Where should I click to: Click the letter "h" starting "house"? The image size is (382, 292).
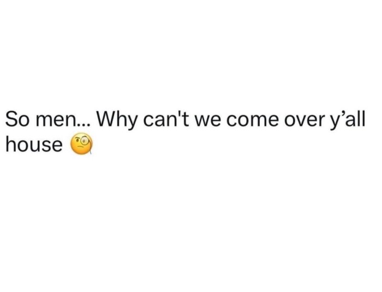coord(9,144)
